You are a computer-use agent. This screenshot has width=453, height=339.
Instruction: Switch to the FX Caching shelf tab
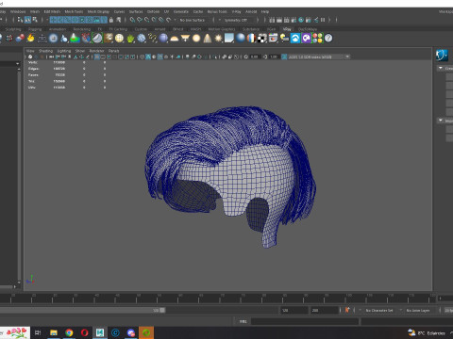point(118,29)
